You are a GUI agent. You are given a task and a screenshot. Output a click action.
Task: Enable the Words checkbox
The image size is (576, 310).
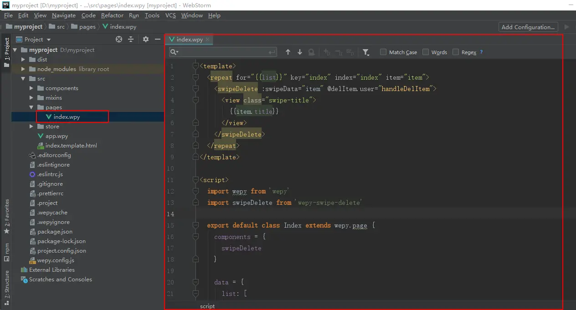click(426, 52)
